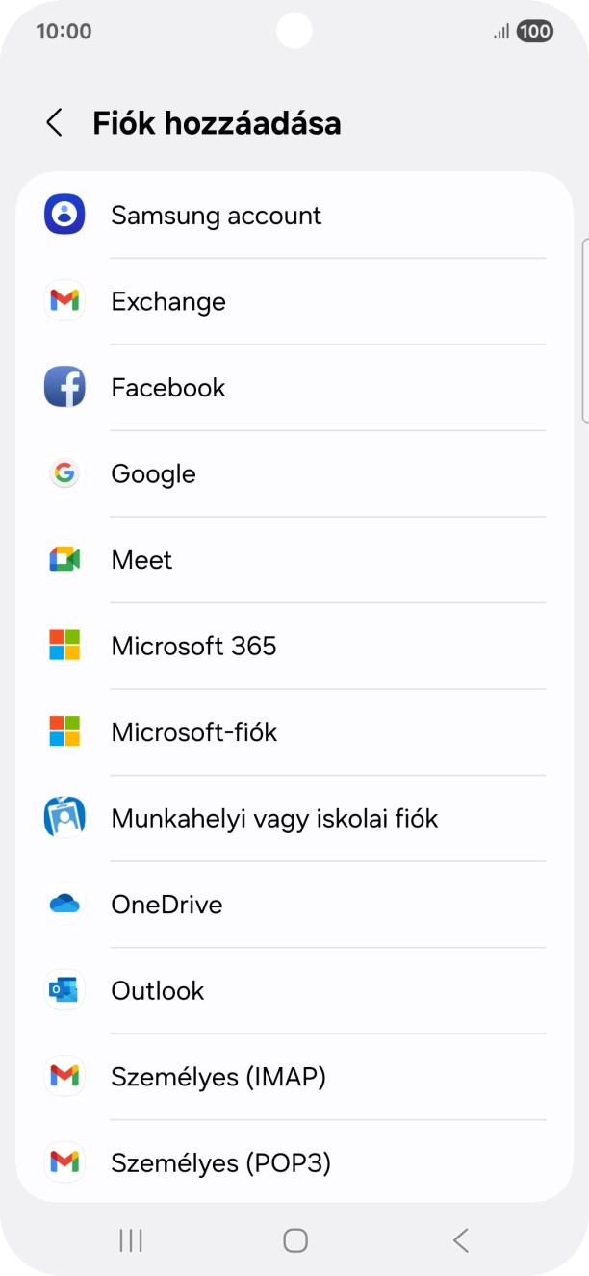Tap the work or school account badge icon
Image resolution: width=589 pixels, height=1276 pixels.
64,818
